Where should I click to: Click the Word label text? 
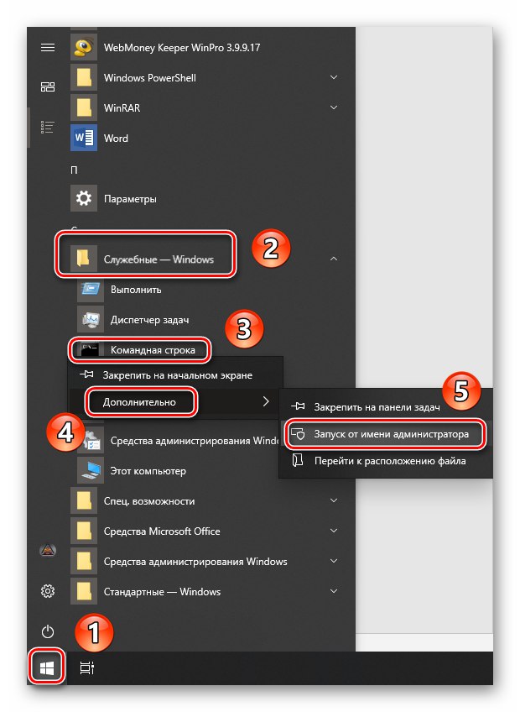tap(116, 138)
